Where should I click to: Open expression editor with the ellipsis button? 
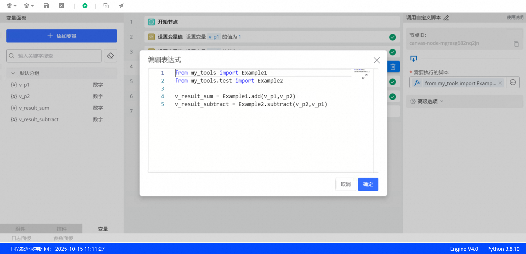[x=513, y=82]
